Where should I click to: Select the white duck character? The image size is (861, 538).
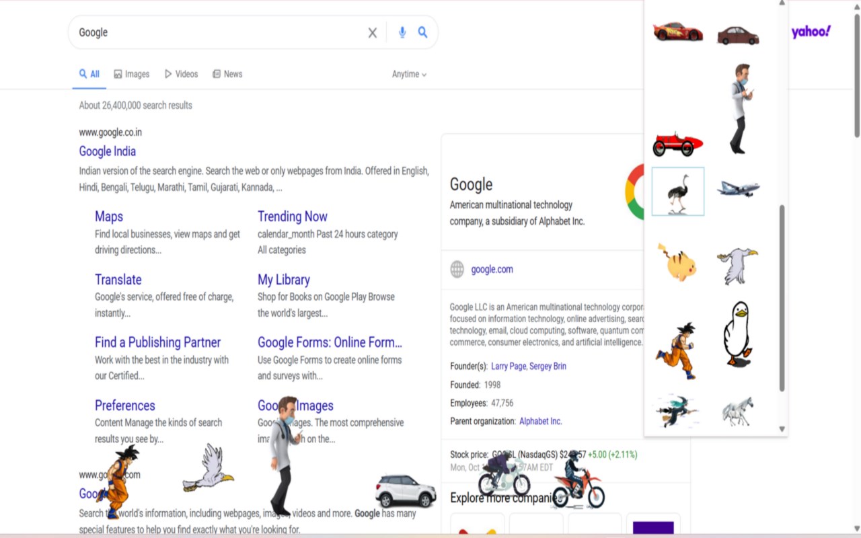738,334
